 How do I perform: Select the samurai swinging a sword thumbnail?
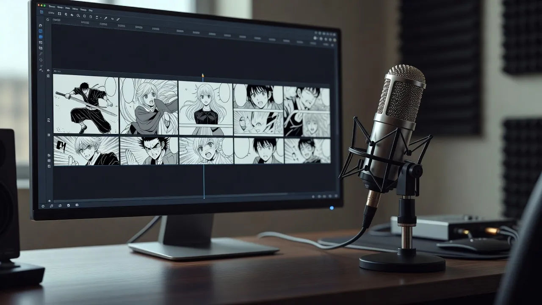pyautogui.click(x=86, y=104)
